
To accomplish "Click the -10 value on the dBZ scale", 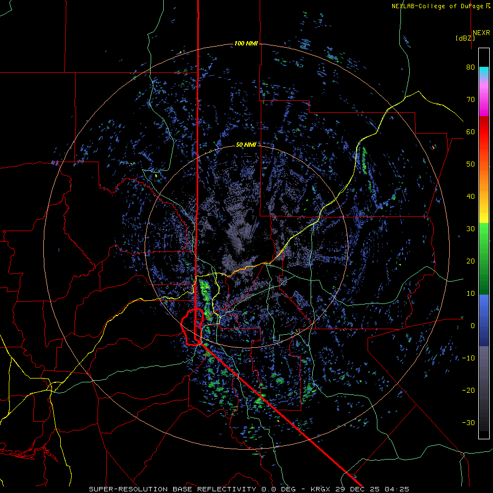I will (x=468, y=358).
